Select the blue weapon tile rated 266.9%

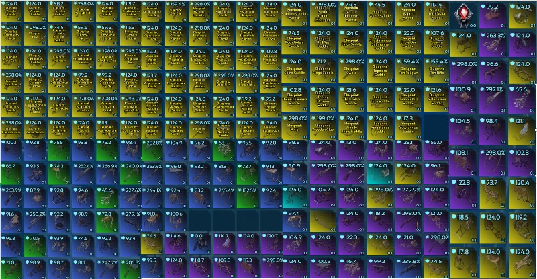107,174
